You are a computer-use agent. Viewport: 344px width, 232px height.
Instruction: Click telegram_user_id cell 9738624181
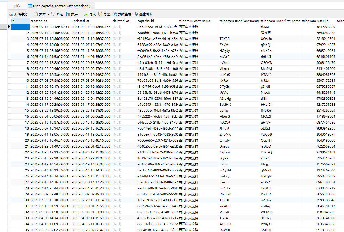tap(319, 152)
